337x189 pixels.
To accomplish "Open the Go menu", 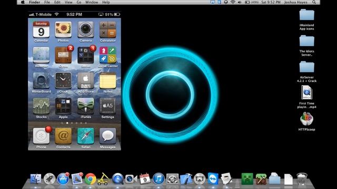I will [x=79, y=2].
